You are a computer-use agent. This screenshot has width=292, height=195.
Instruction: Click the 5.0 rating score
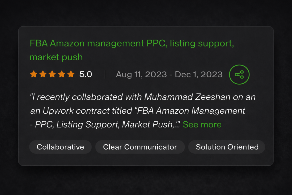86,75
